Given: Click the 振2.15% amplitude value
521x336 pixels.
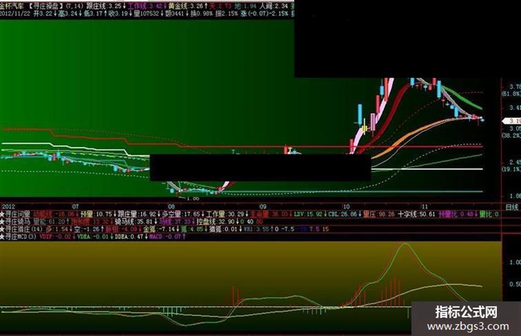Looking at the screenshot, I should point(227,13).
